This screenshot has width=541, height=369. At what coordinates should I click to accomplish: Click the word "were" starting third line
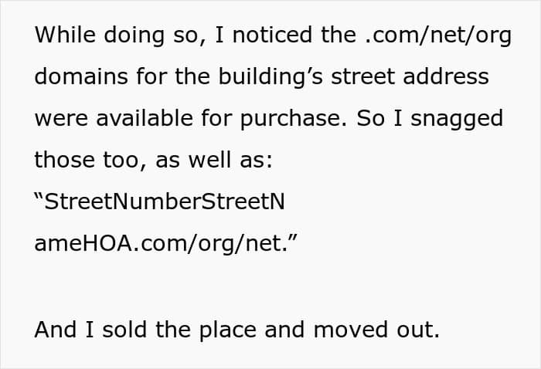click(58, 119)
